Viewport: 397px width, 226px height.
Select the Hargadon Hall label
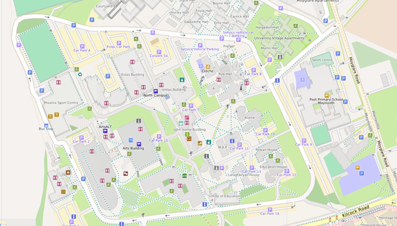tap(267, 27)
